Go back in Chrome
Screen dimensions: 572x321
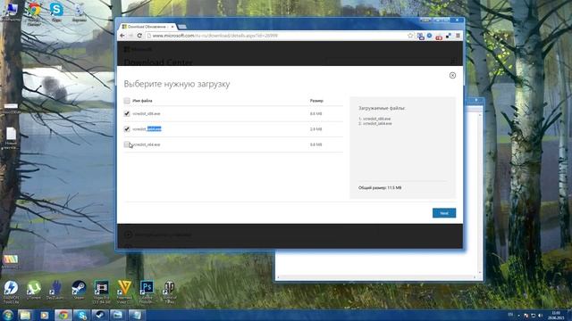click(x=122, y=36)
